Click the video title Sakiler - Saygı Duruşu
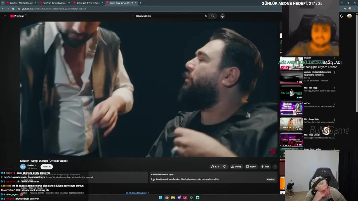The image size is (358, 201). (44, 161)
